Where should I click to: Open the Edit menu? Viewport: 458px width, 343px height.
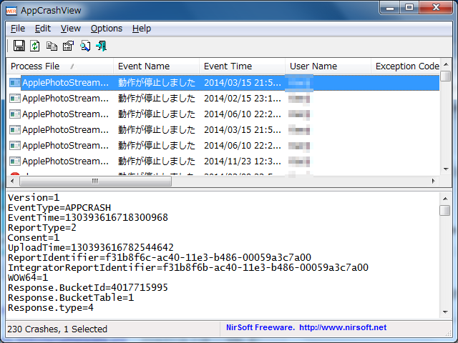point(43,29)
